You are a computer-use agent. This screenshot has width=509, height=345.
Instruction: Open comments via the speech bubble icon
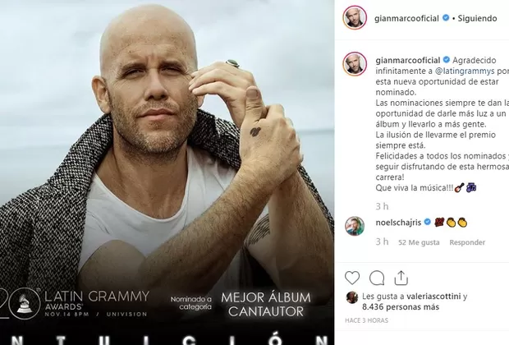point(377,278)
